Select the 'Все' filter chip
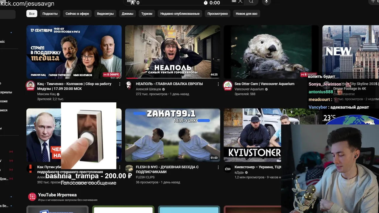This screenshot has width=379, height=213. tap(32, 14)
